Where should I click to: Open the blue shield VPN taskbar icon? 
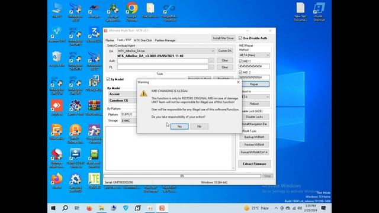(126, 208)
